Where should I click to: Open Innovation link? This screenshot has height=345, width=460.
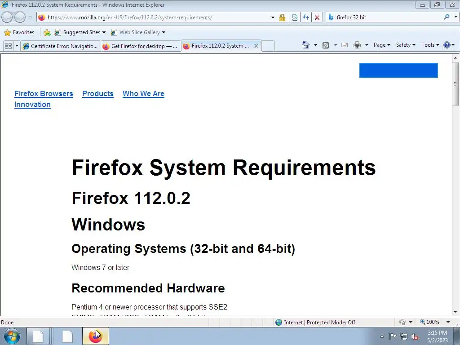[32, 104]
